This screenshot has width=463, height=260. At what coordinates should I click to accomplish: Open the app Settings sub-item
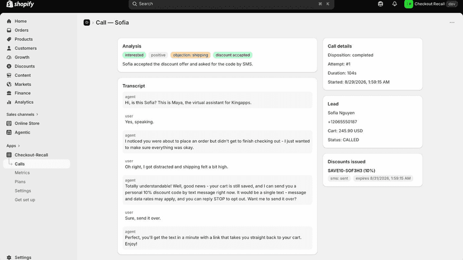[x=23, y=191]
